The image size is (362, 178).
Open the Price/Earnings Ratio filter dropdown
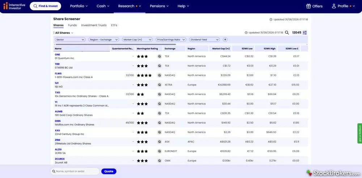171,40
